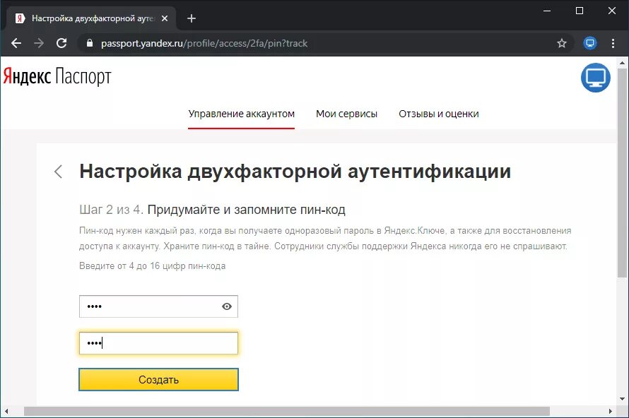
Task: Click the scroll-right arrow at bottom
Action: point(610,411)
